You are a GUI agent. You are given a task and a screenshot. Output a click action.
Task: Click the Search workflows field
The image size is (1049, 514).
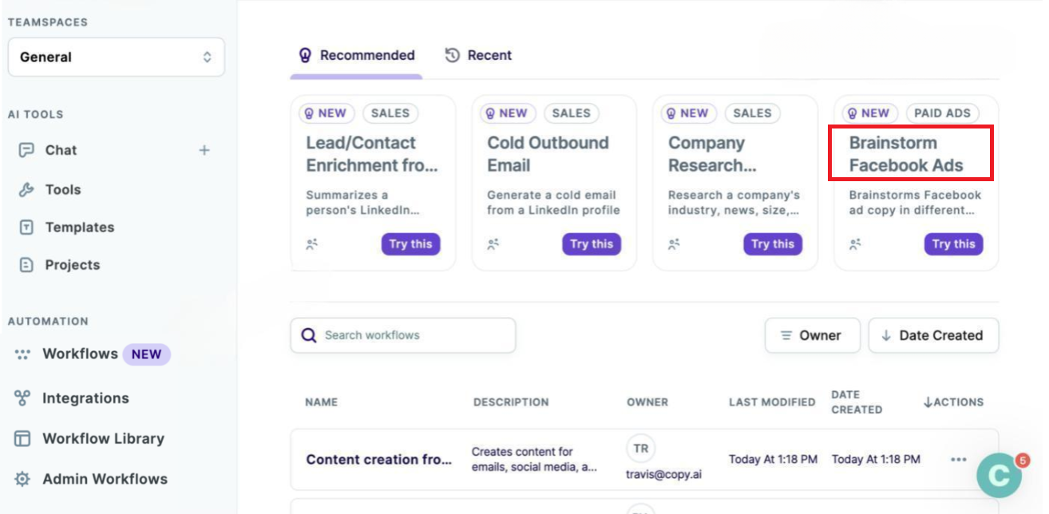tap(403, 335)
